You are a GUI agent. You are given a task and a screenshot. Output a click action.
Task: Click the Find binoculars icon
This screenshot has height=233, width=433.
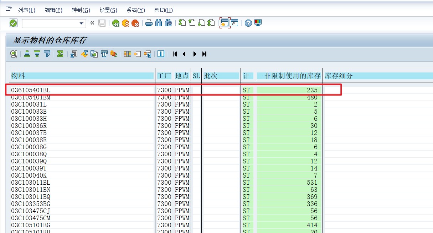[159, 23]
